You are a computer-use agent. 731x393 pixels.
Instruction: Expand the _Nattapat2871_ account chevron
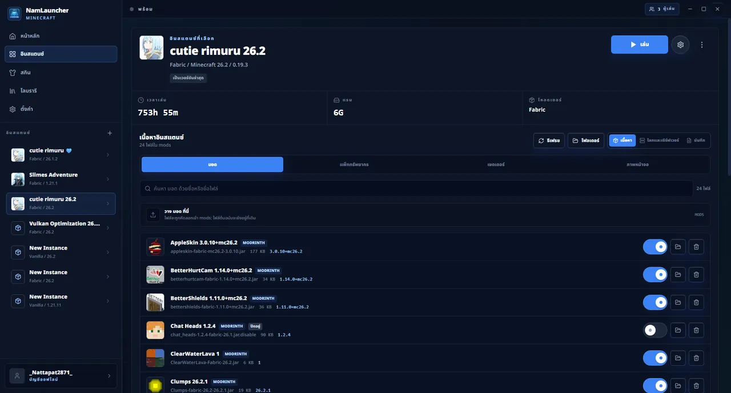pyautogui.click(x=109, y=376)
